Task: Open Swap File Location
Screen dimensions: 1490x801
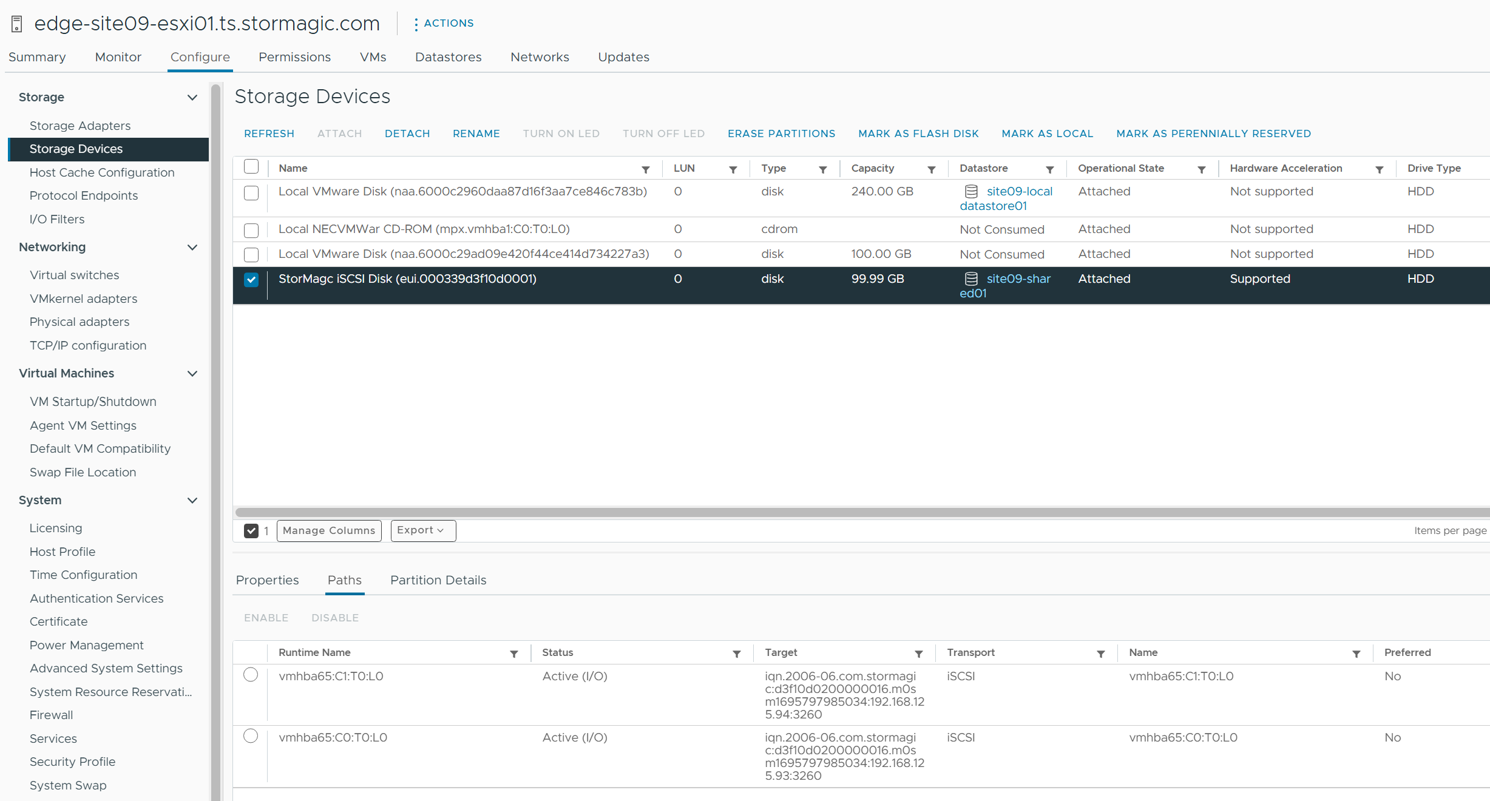Action: [83, 472]
